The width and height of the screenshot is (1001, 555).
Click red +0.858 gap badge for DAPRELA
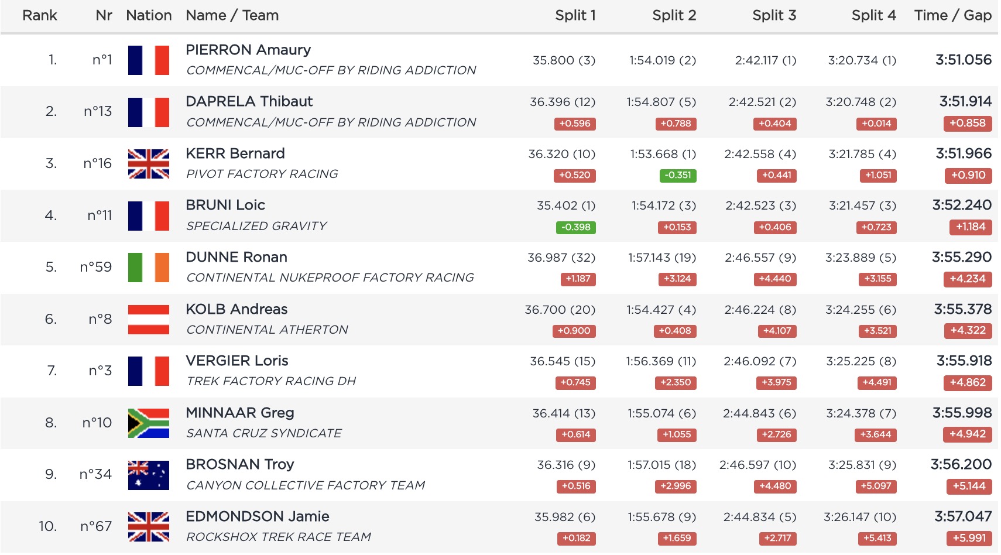pyautogui.click(x=967, y=124)
